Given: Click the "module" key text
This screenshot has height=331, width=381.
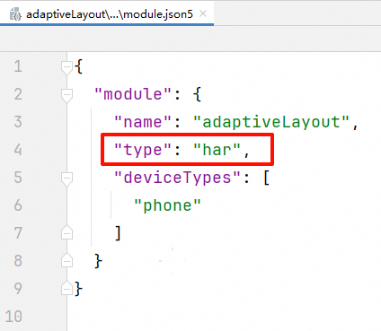Looking at the screenshot, I should coord(133,94).
